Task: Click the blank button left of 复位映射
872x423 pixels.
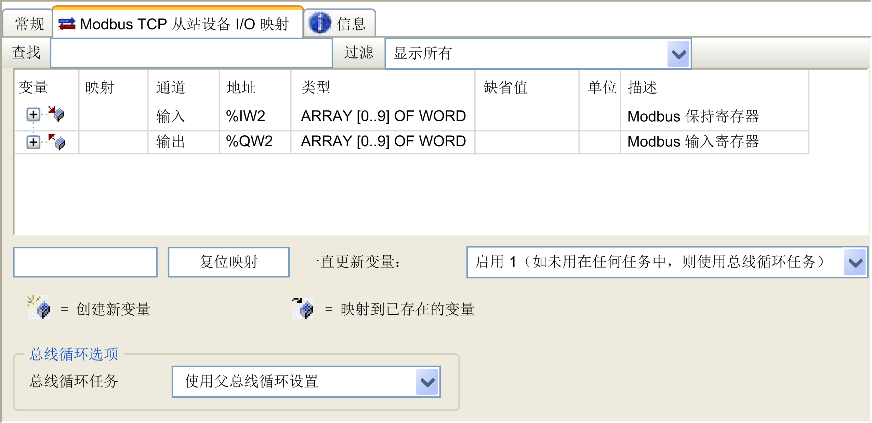Action: [x=85, y=262]
